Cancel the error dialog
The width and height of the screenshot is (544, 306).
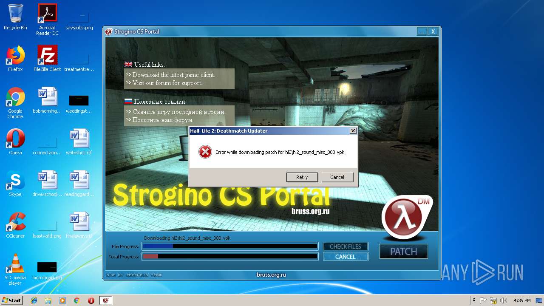click(337, 177)
